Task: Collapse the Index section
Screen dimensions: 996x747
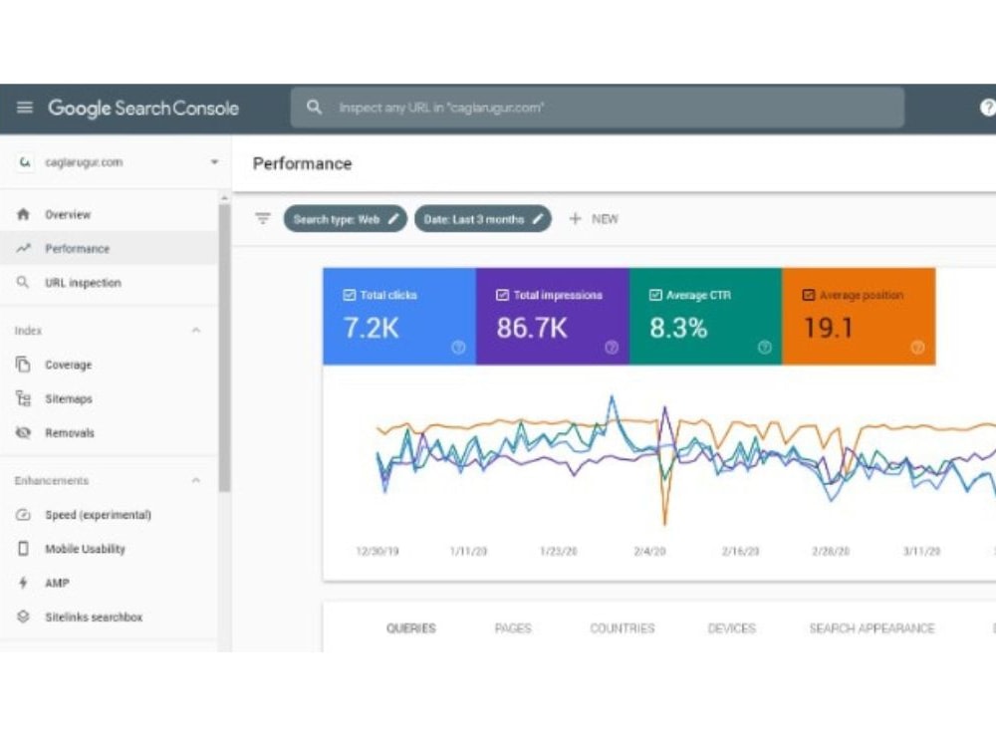Action: (196, 331)
